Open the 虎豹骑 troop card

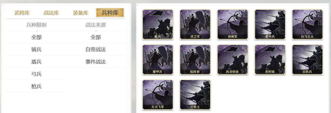(x=270, y=60)
